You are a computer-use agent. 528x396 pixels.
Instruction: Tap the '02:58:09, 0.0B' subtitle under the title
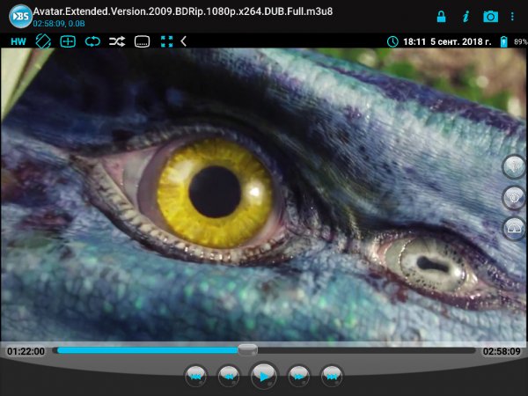coord(59,24)
